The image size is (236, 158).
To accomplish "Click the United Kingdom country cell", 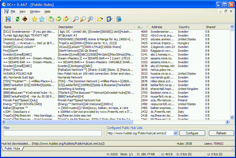I will click(188, 89).
